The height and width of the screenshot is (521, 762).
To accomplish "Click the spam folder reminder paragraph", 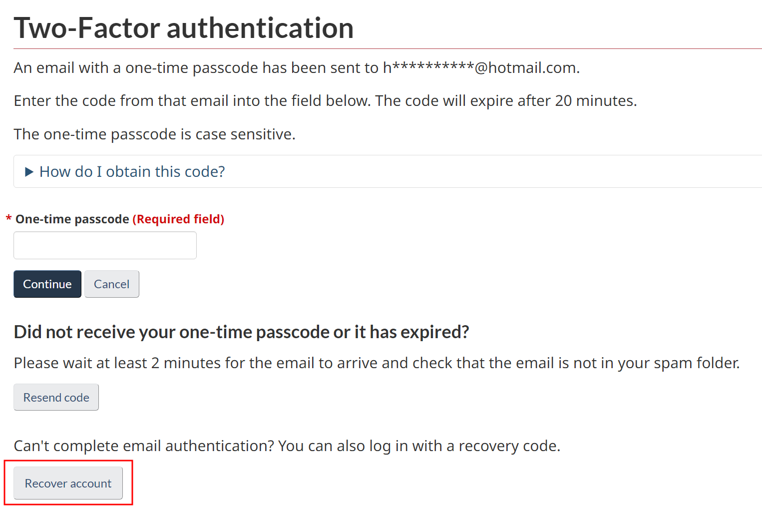I will [x=377, y=363].
